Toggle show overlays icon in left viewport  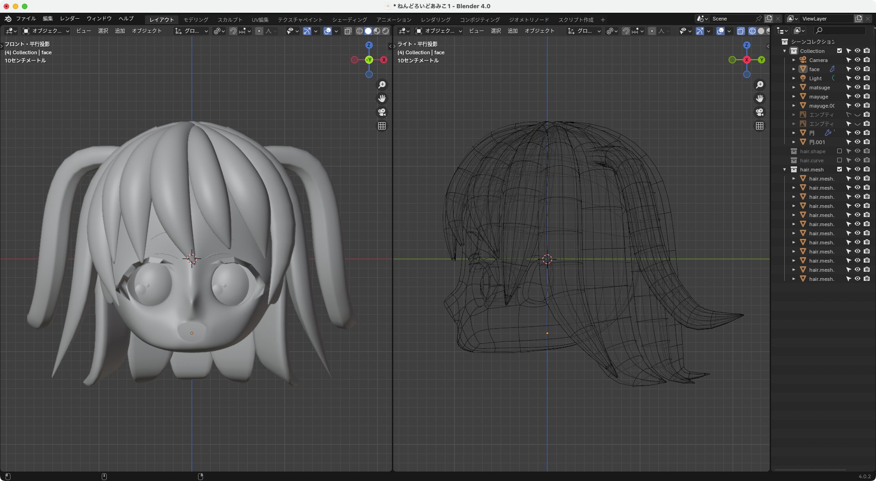(x=328, y=31)
